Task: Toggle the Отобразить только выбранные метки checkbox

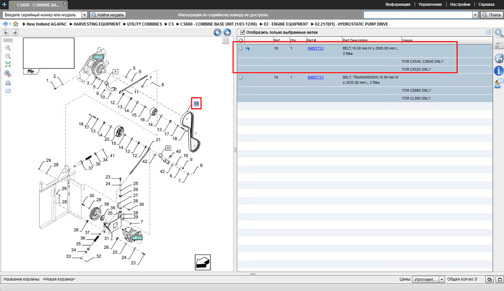Action: click(243, 32)
